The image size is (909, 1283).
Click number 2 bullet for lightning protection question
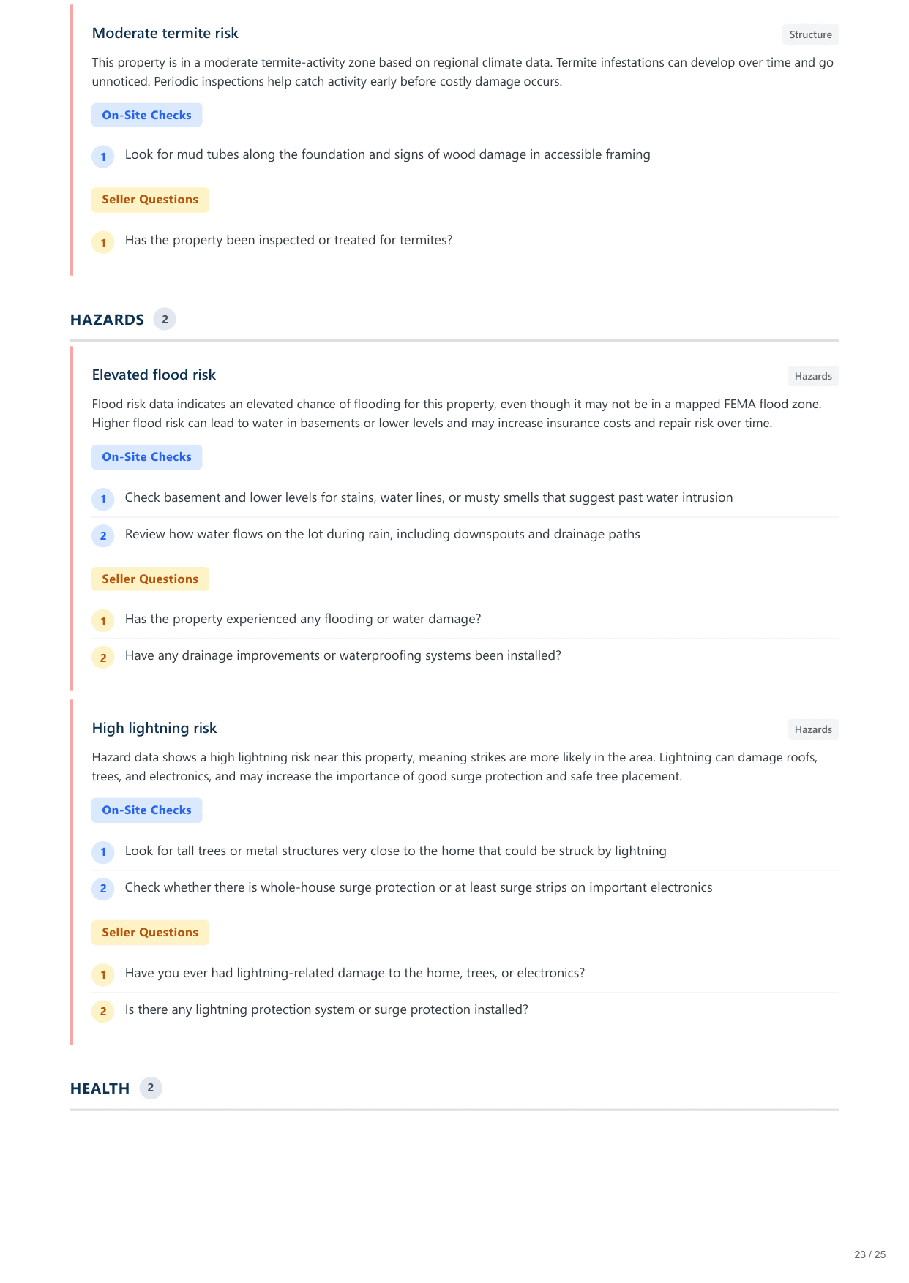103,1011
